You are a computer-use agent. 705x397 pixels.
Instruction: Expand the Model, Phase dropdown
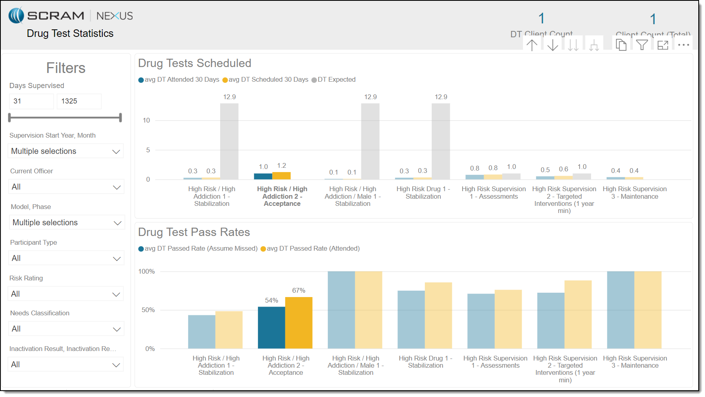pyautogui.click(x=67, y=222)
